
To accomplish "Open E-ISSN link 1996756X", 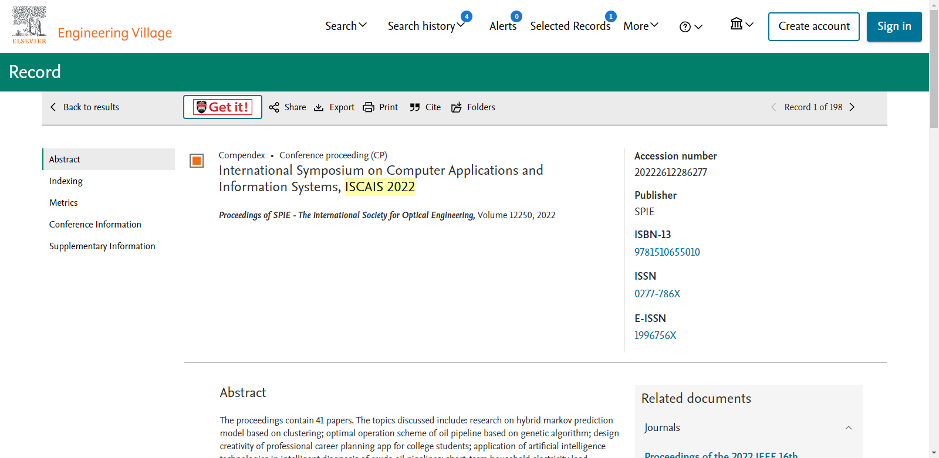I will coord(656,335).
